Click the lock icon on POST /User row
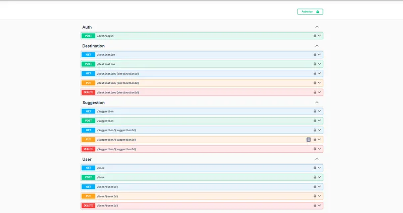Image resolution: width=403 pixels, height=213 pixels. 314,177
